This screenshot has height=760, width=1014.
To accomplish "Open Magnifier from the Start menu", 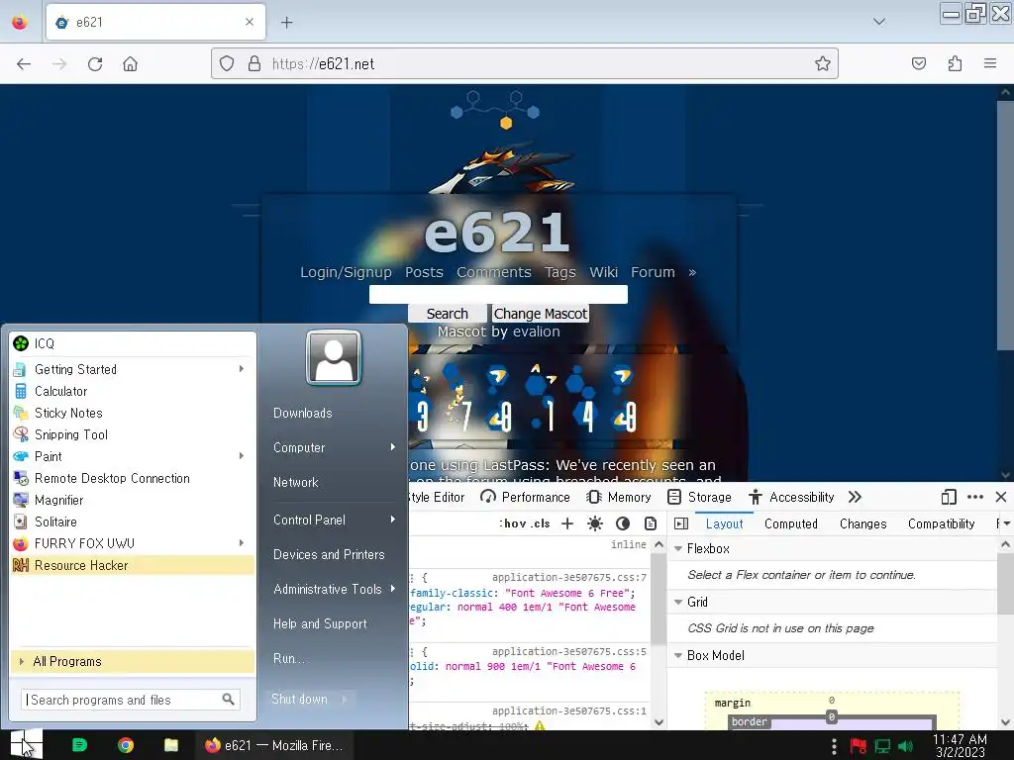I will tap(133, 500).
